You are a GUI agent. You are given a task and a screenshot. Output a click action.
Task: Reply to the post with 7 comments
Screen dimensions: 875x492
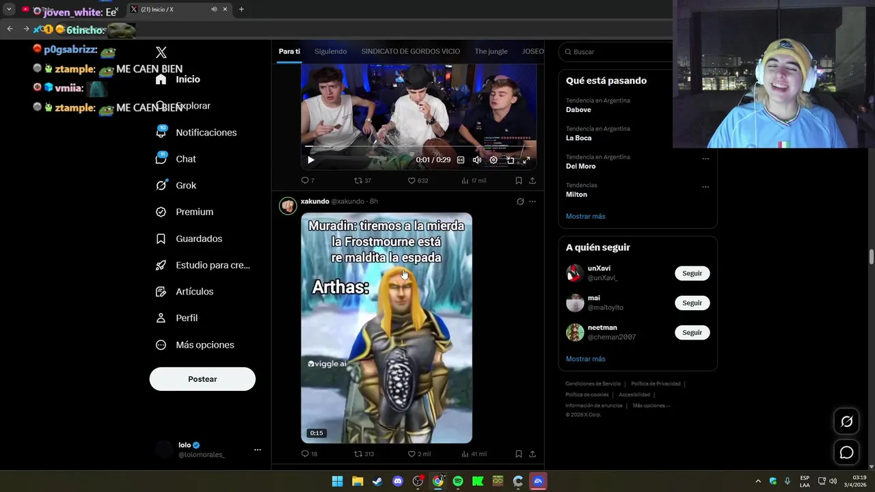click(308, 180)
